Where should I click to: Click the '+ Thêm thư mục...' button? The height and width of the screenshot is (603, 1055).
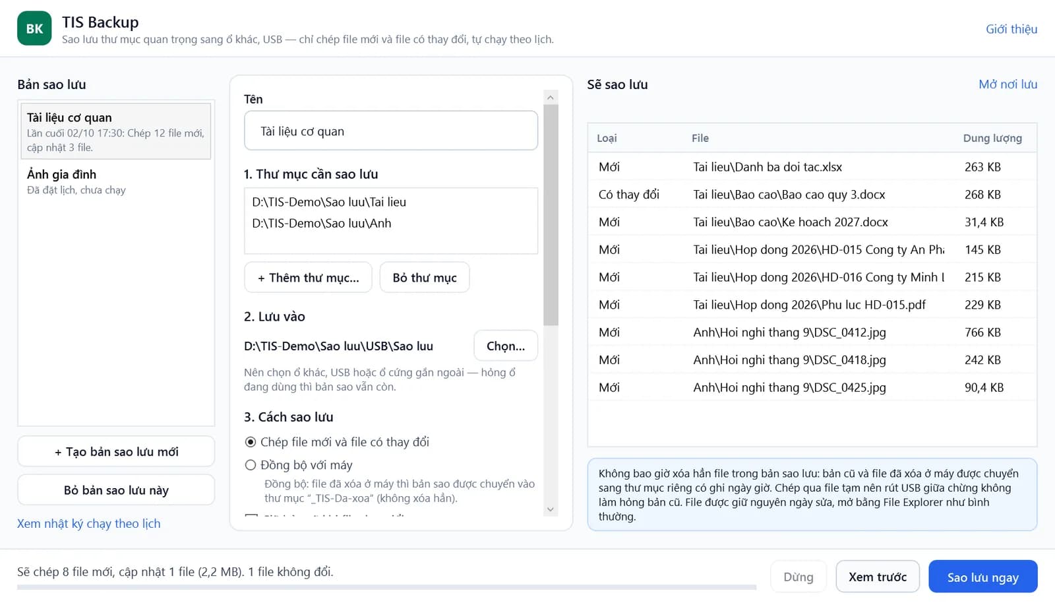coord(308,278)
